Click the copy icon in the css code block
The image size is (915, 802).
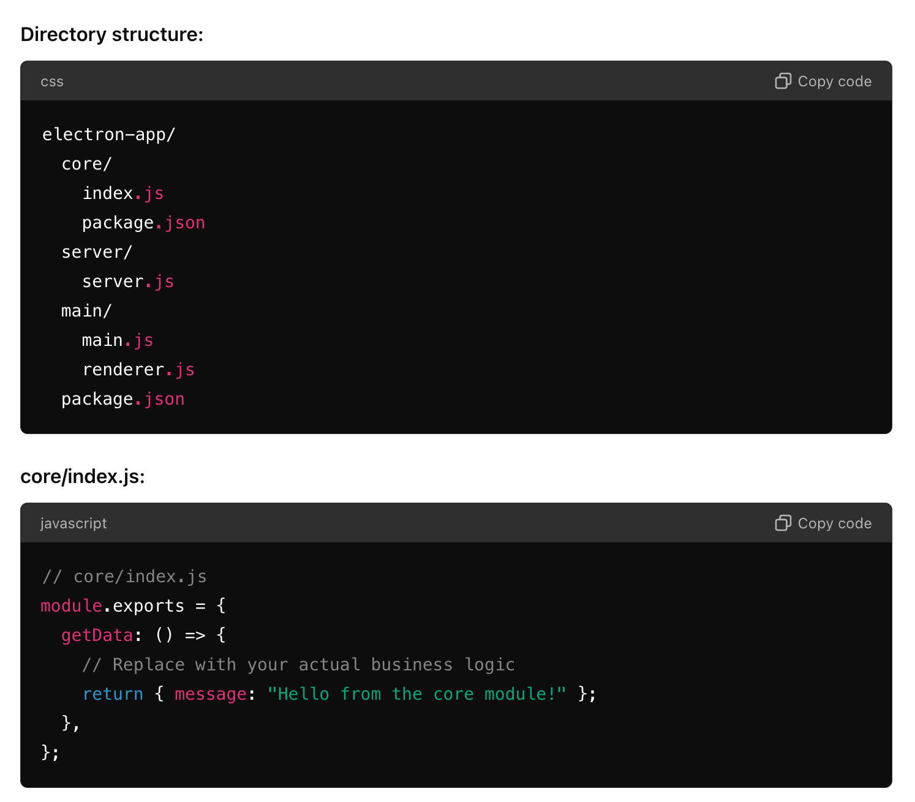(783, 81)
